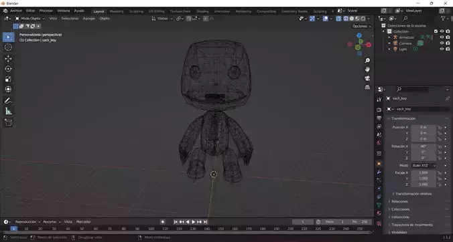Open the Output properties tab
The height and width of the screenshot is (242, 453).
379,118
